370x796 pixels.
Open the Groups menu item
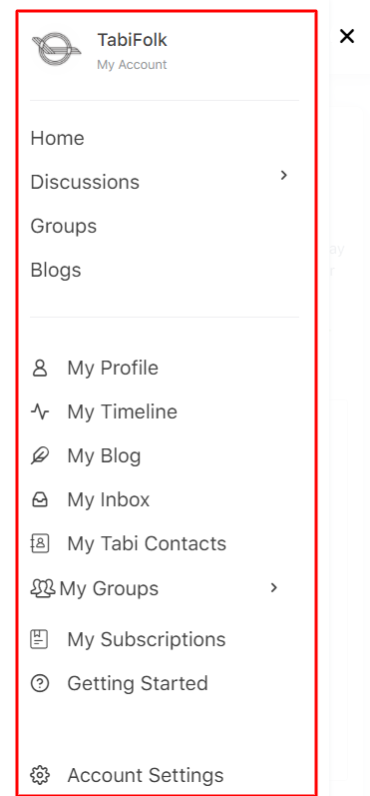click(64, 226)
